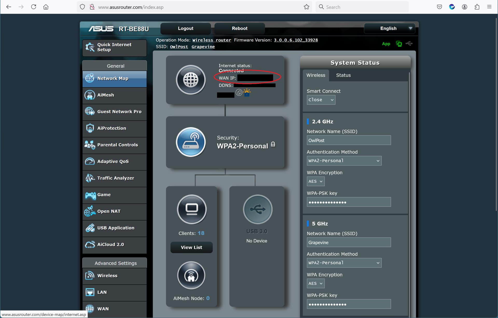Screen dimensions: 498x318
Task: Bookmark this page with the star icon
Action: coord(307,7)
